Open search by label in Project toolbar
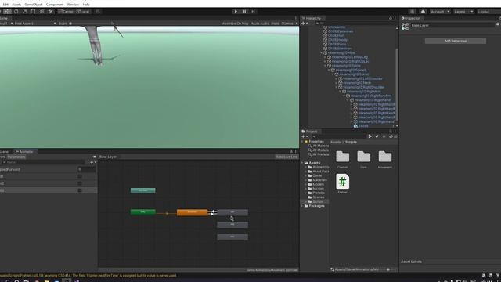Image resolution: width=501 pixels, height=282 pixels. tap(377, 136)
